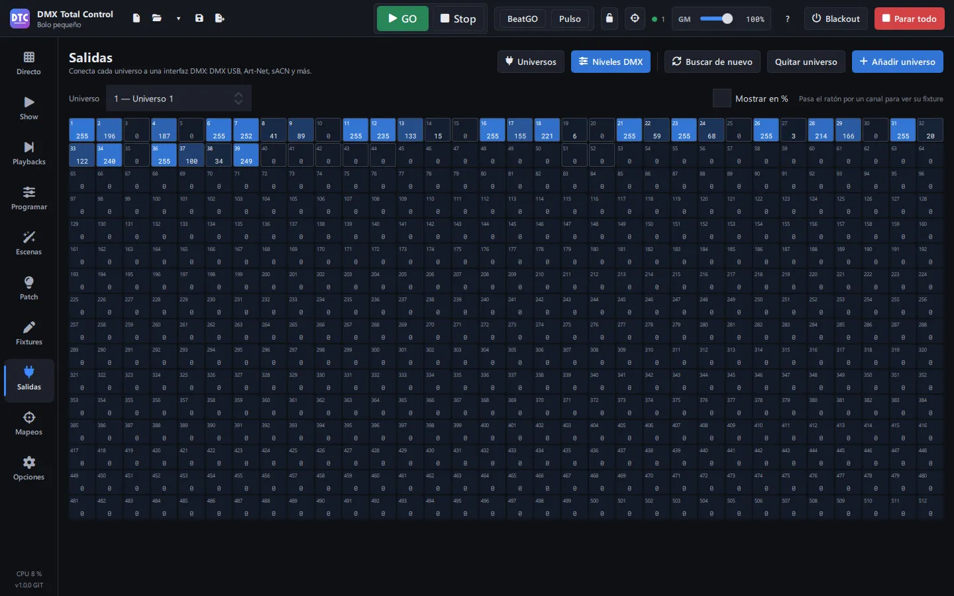
Task: Open Escenas from the sidebar
Action: coord(28,244)
